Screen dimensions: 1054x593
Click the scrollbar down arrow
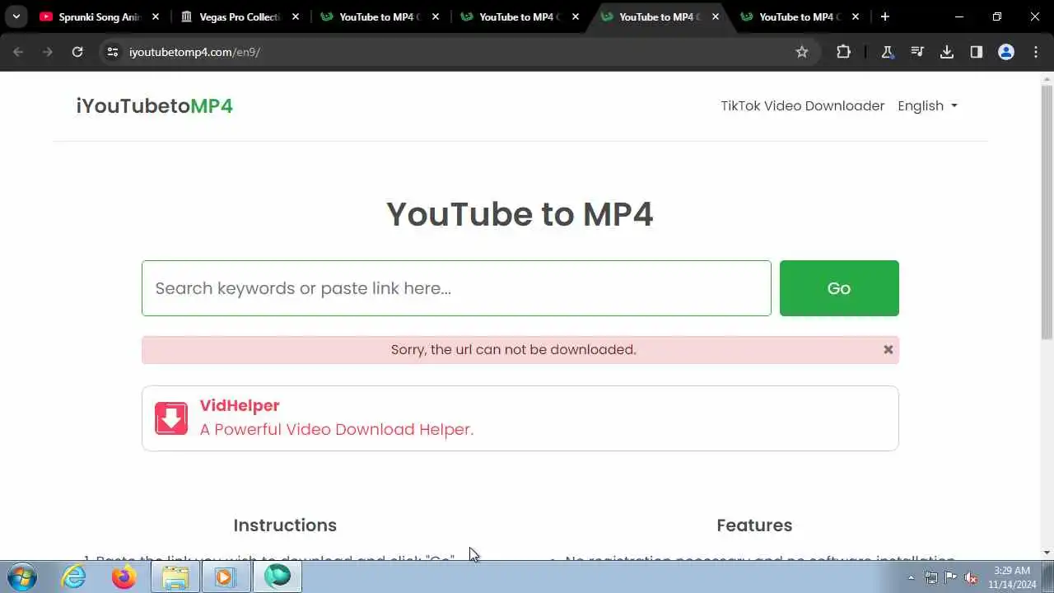click(1047, 553)
